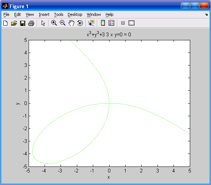Select the Edit Plot arrow tool
The height and width of the screenshot is (185, 211).
(43, 23)
